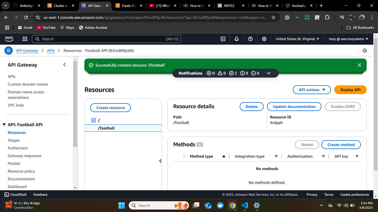Open the AWS home logo
The width and height of the screenshot is (378, 212).
click(x=9, y=39)
